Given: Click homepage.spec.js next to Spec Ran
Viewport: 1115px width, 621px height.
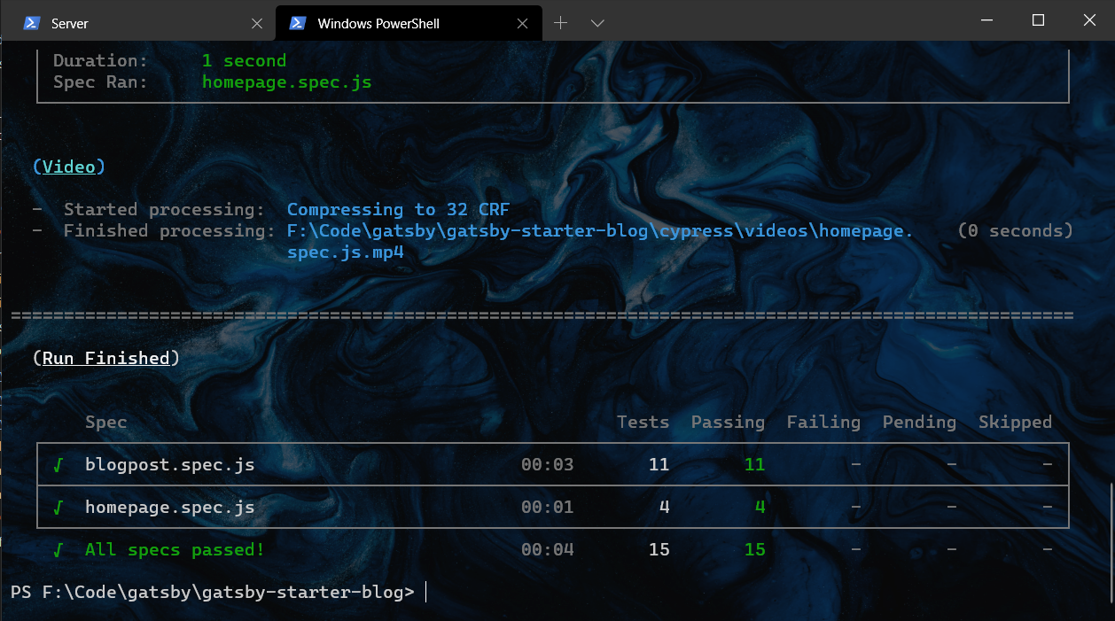Looking at the screenshot, I should tap(286, 82).
